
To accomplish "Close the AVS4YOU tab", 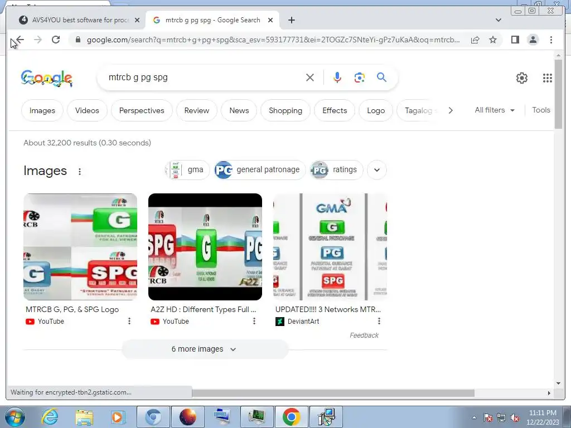I will tap(137, 20).
